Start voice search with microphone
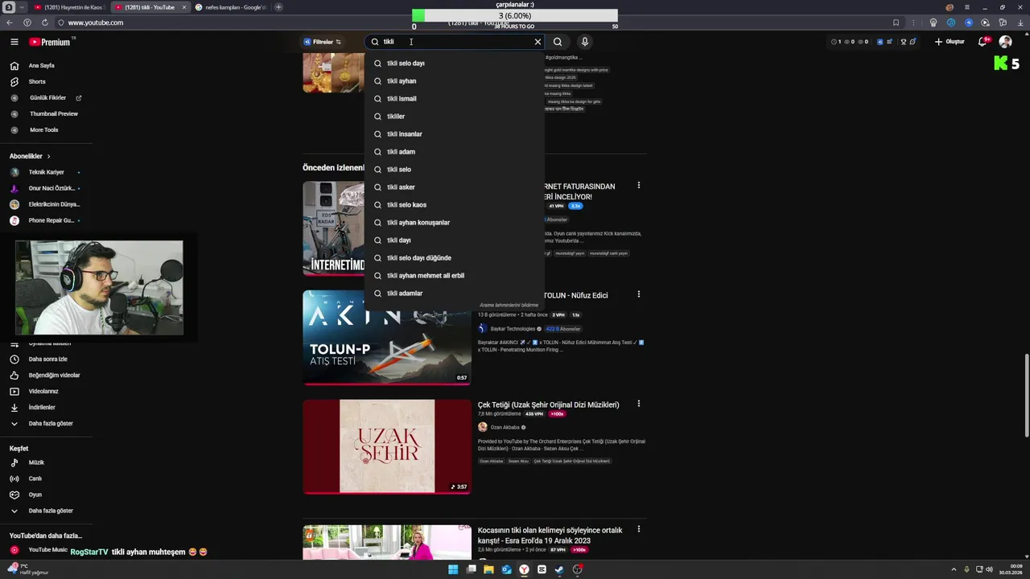The width and height of the screenshot is (1030, 579). click(x=584, y=42)
